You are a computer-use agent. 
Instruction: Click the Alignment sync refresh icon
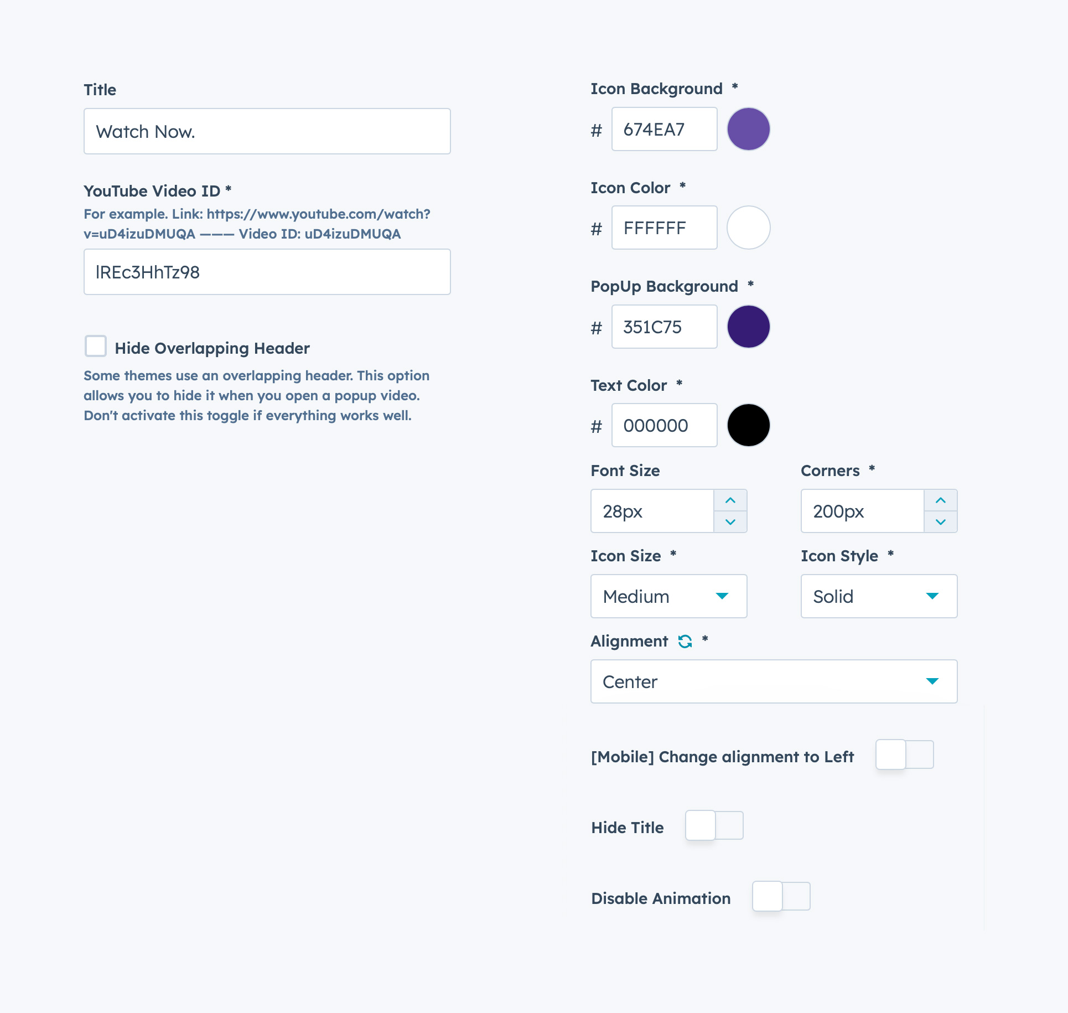685,641
